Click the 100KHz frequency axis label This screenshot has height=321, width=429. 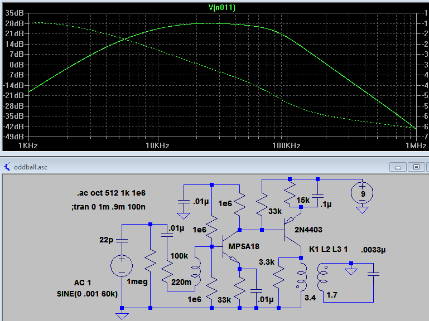click(286, 146)
